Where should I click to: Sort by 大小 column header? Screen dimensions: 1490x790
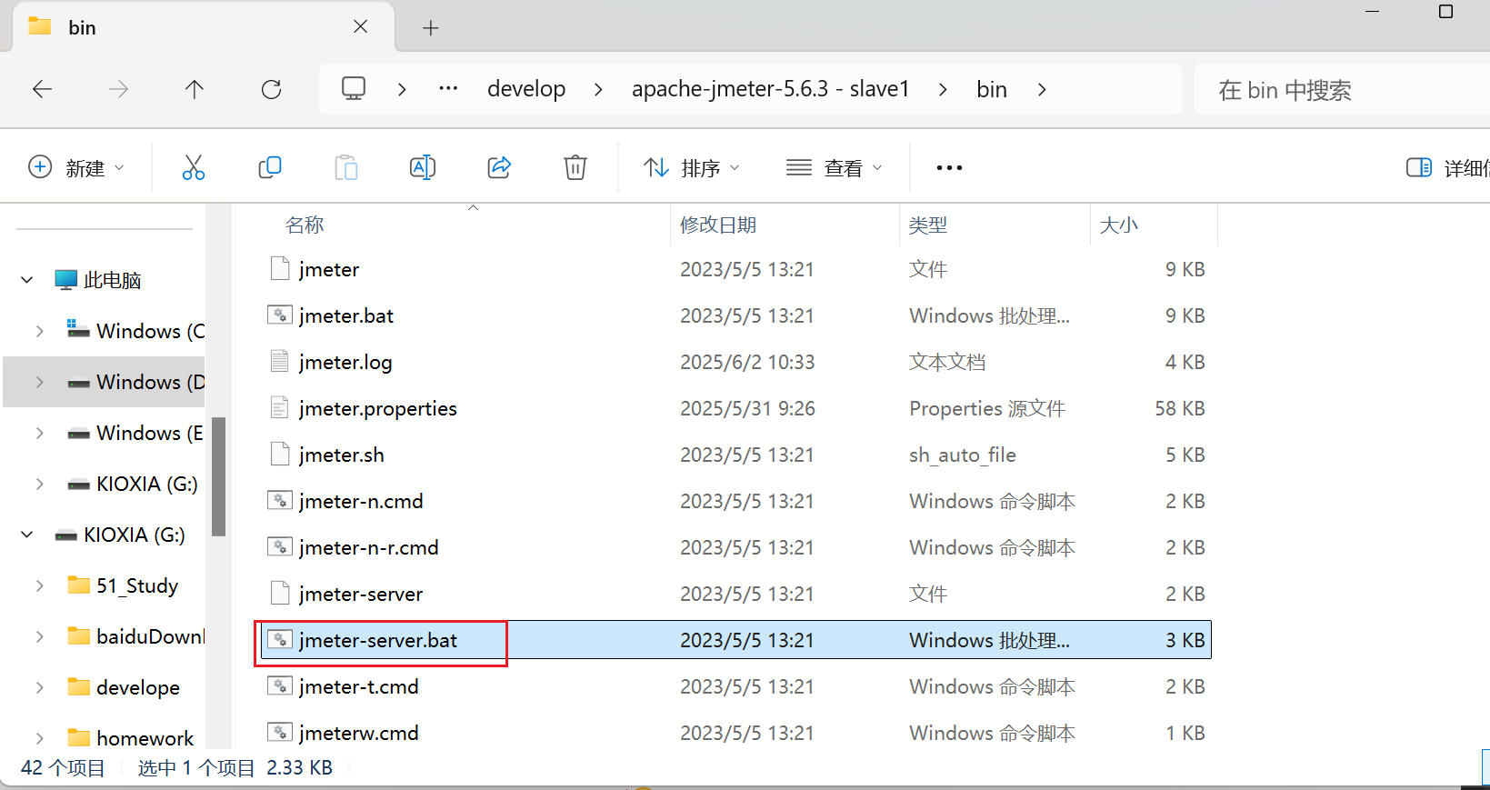click(1119, 225)
